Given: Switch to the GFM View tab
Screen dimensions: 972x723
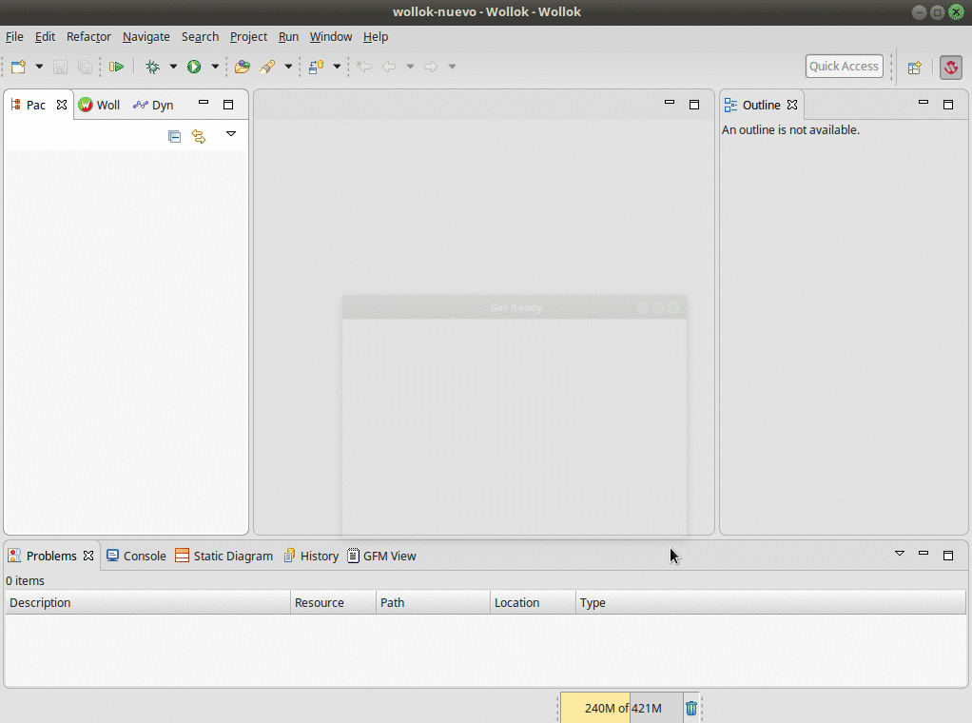Looking at the screenshot, I should pos(382,557).
